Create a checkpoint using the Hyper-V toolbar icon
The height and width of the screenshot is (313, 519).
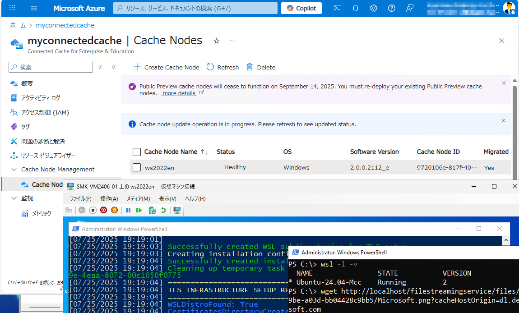click(x=153, y=210)
